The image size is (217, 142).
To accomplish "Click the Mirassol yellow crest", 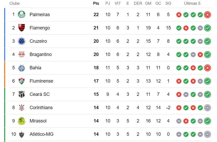I will click(x=22, y=121).
